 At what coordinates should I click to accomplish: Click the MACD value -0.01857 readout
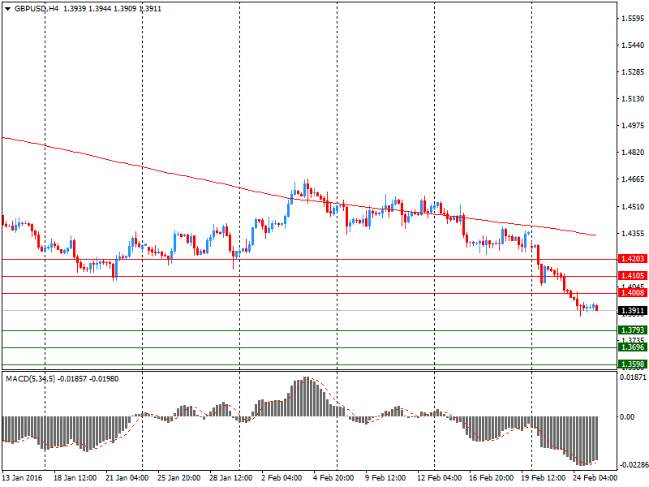[72, 379]
